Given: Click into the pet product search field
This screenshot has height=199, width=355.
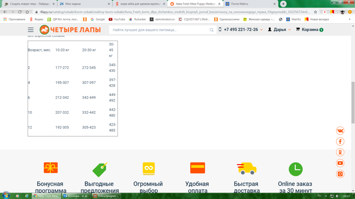Looking at the screenshot, I should coord(160,30).
